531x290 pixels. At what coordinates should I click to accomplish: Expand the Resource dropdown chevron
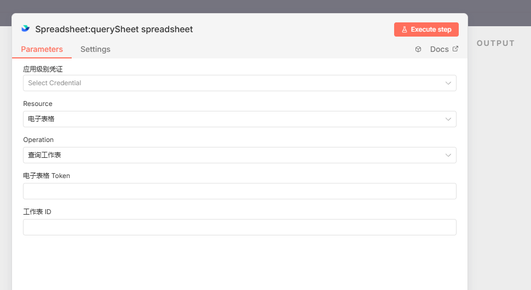(x=448, y=119)
